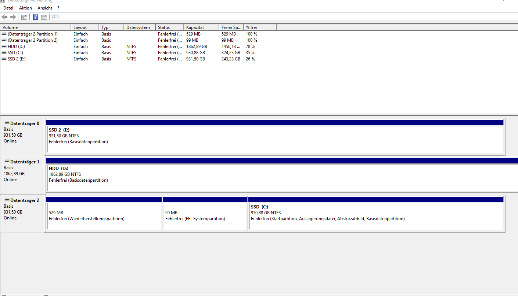This screenshot has width=518, height=296.
Task: Click the drive icon beside SSD (C:)
Action: [x=4, y=53]
